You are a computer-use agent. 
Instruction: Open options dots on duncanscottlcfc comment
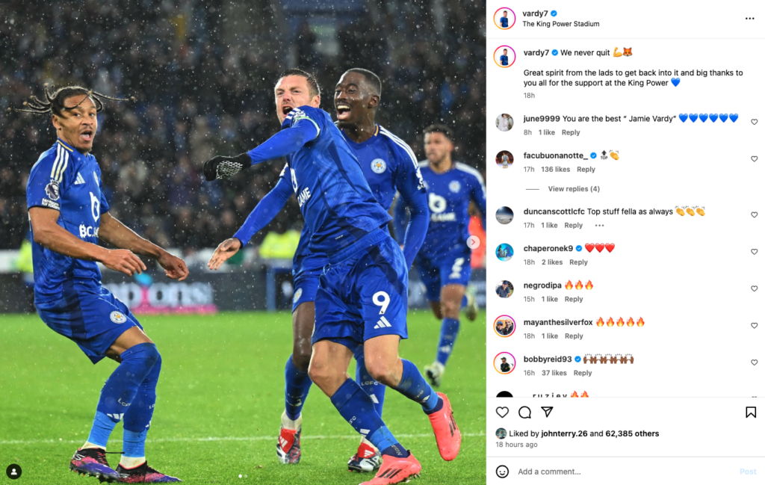[x=600, y=226]
